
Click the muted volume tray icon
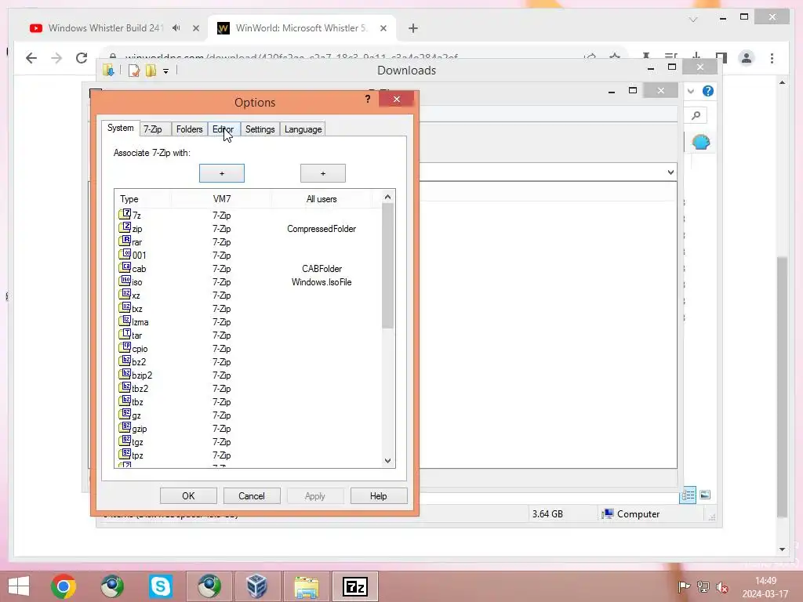click(x=722, y=586)
